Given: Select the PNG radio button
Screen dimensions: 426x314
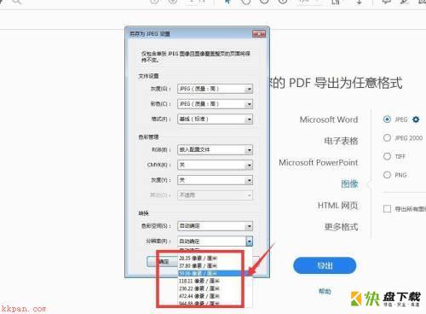Looking at the screenshot, I should 387,175.
